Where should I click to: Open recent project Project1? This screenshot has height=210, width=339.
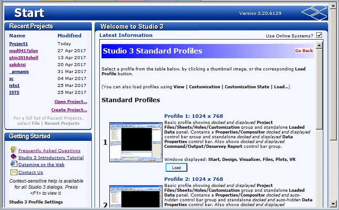click(18, 44)
